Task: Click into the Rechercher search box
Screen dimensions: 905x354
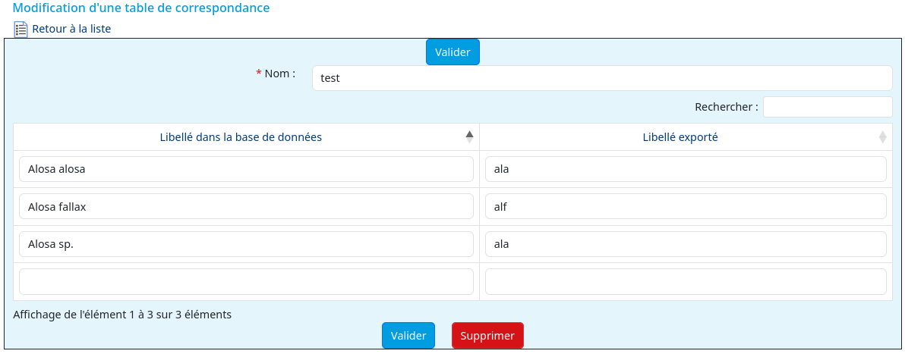Action: 828,107
